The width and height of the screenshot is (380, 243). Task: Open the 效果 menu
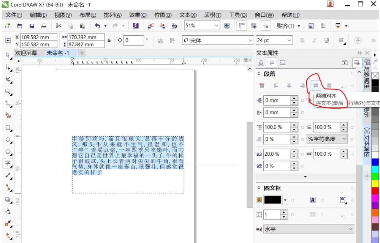138,15
